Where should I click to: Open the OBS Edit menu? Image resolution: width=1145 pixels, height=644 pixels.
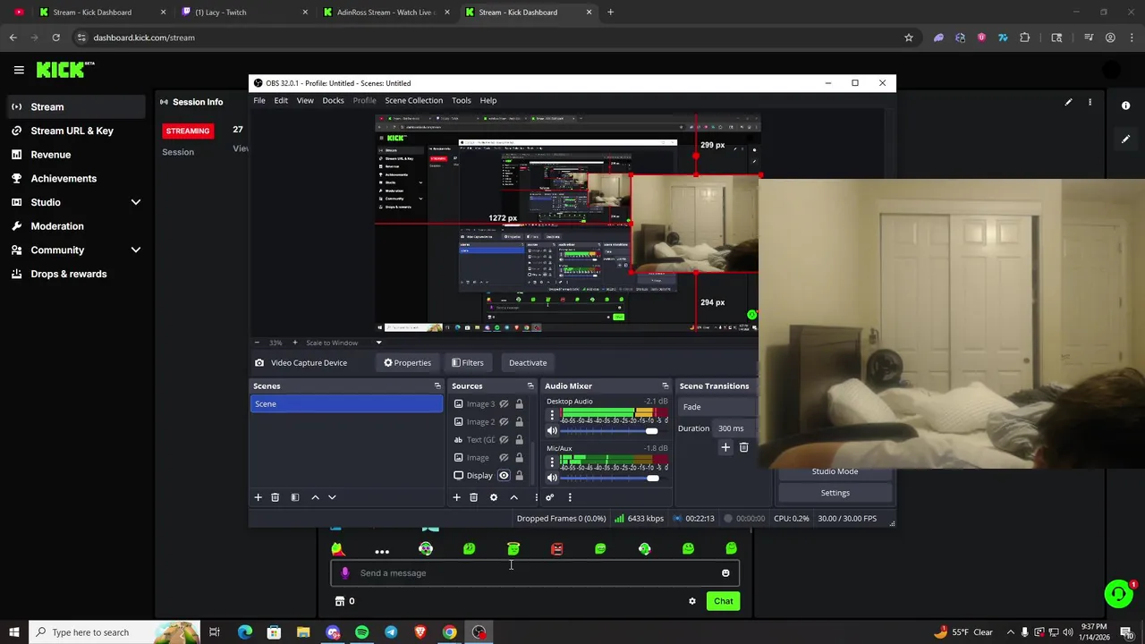tap(281, 100)
